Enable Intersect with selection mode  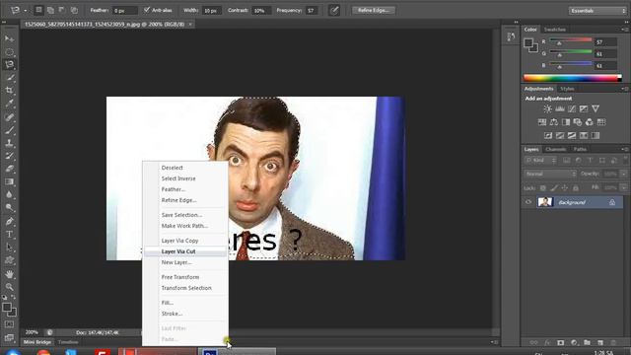pyautogui.click(x=74, y=10)
